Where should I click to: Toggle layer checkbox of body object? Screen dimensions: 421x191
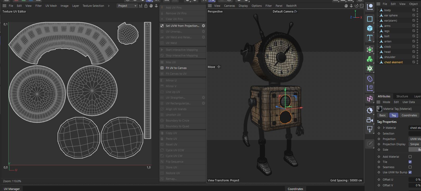(414, 10)
